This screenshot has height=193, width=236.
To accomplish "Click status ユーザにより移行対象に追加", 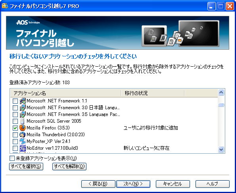I will pyautogui.click(x=151, y=128).
